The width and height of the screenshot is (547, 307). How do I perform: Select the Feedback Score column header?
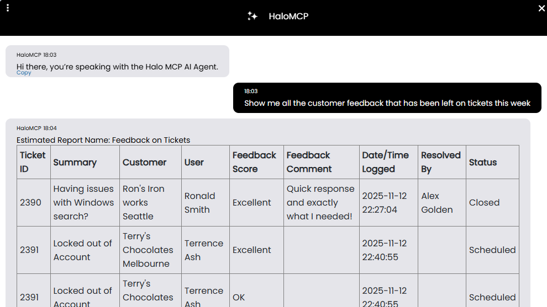254,162
